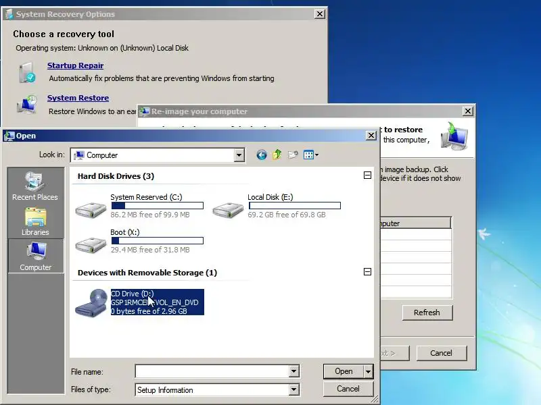Select Recent Places in the sidebar
Viewport: 541px width, 405px height.
point(35,186)
